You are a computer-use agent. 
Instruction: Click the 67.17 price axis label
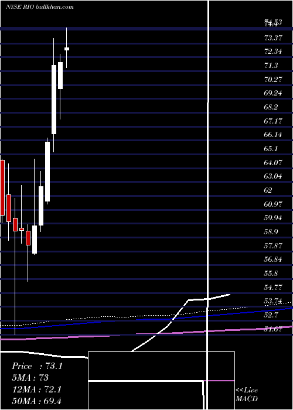tap(273, 121)
